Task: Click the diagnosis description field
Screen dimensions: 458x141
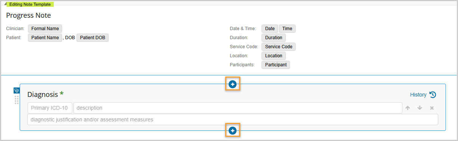Action: coord(238,108)
